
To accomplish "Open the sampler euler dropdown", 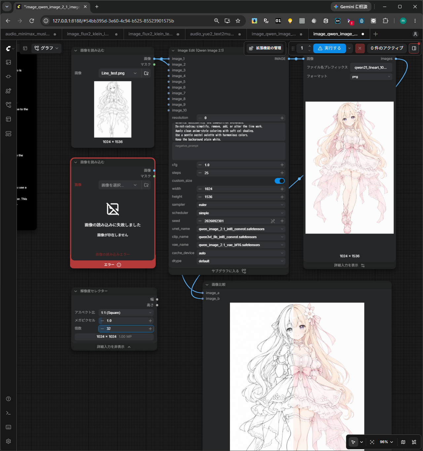I will pos(241,205).
